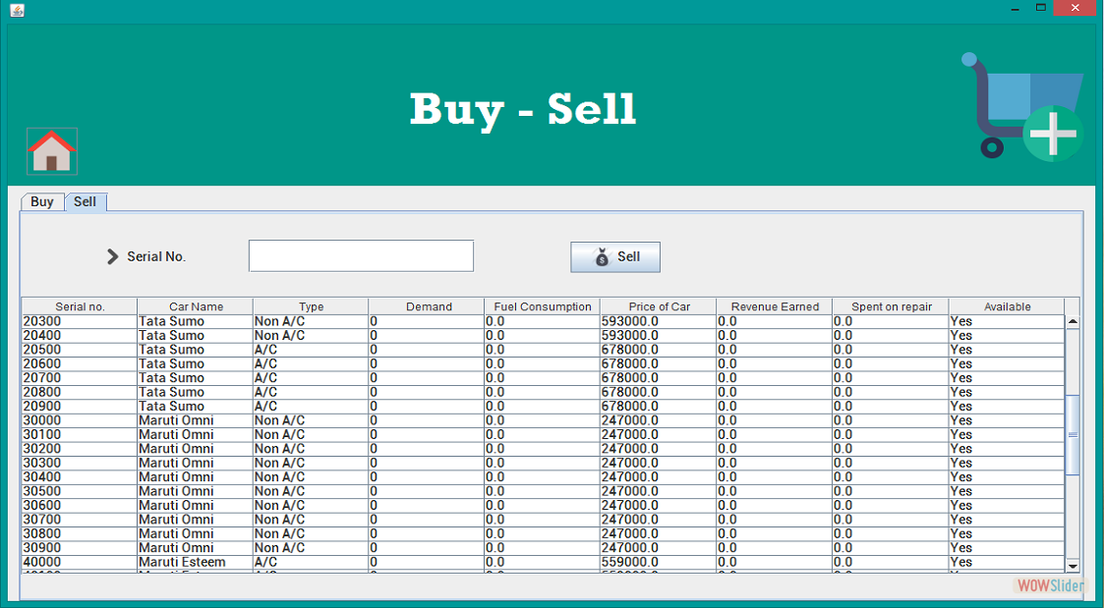The image size is (1104, 608).
Task: Select the Sell tab
Action: (x=86, y=202)
